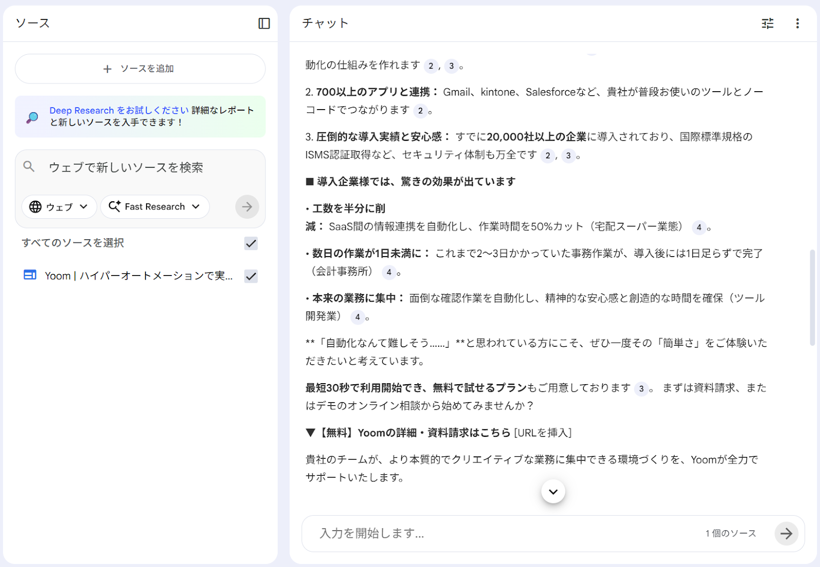
Task: Click citation 3 after プランもご用意しております
Action: (x=641, y=389)
